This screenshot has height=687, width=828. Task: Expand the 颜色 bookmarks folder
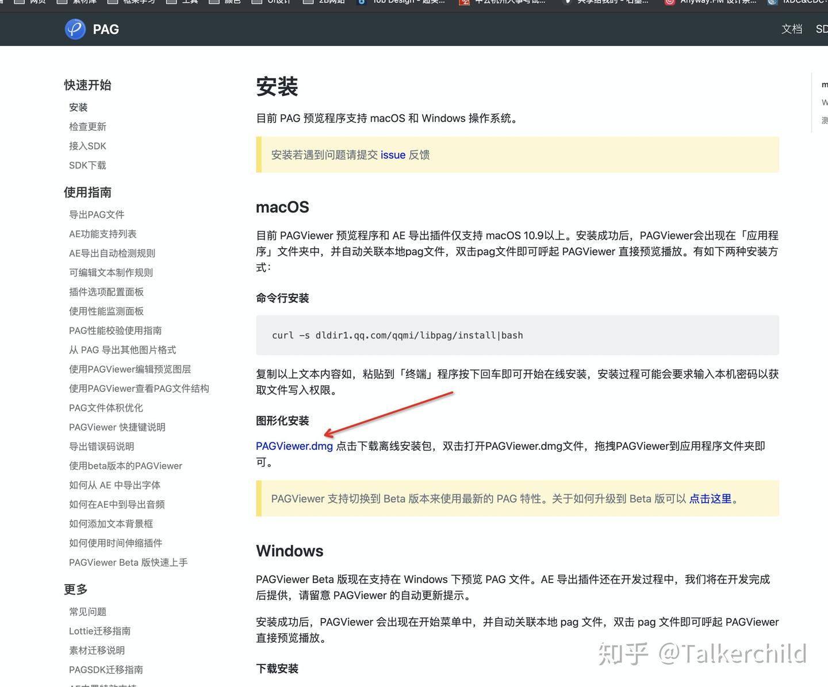pyautogui.click(x=213, y=3)
